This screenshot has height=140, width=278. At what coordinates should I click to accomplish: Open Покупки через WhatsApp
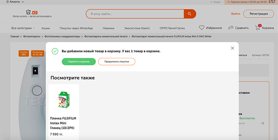(76, 28)
